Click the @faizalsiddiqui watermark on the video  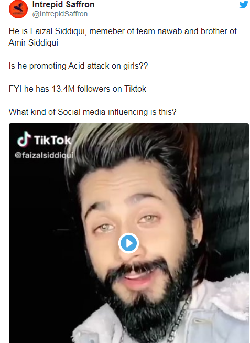click(x=44, y=155)
